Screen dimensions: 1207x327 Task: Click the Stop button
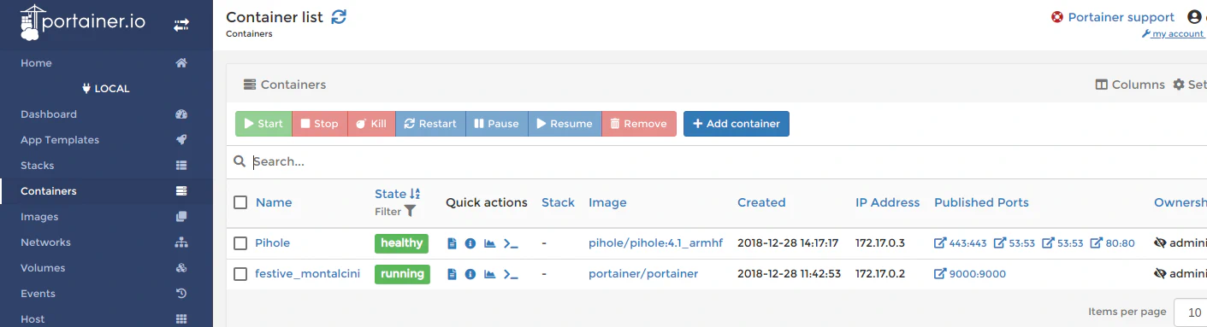pyautogui.click(x=320, y=124)
